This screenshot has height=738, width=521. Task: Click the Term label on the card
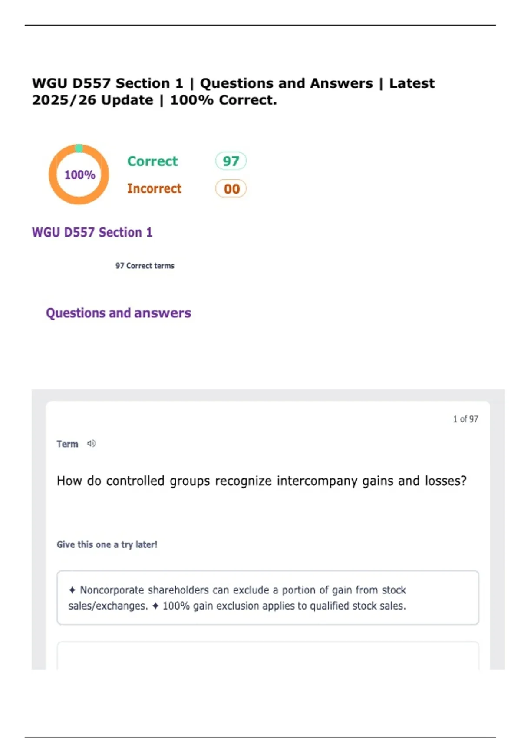pos(67,444)
